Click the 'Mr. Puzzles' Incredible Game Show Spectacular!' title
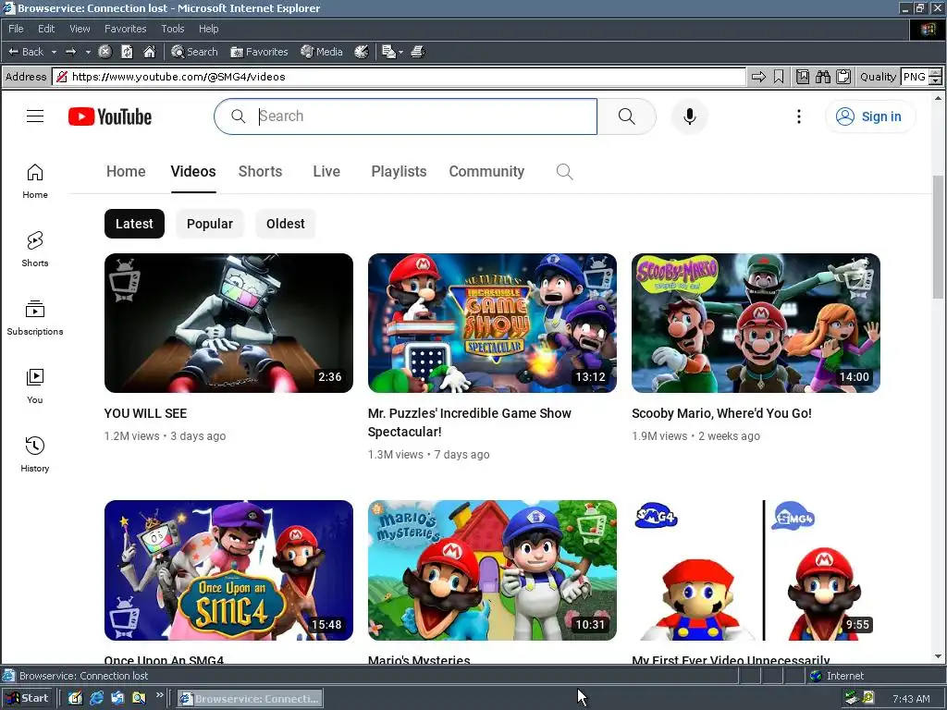 coord(469,422)
